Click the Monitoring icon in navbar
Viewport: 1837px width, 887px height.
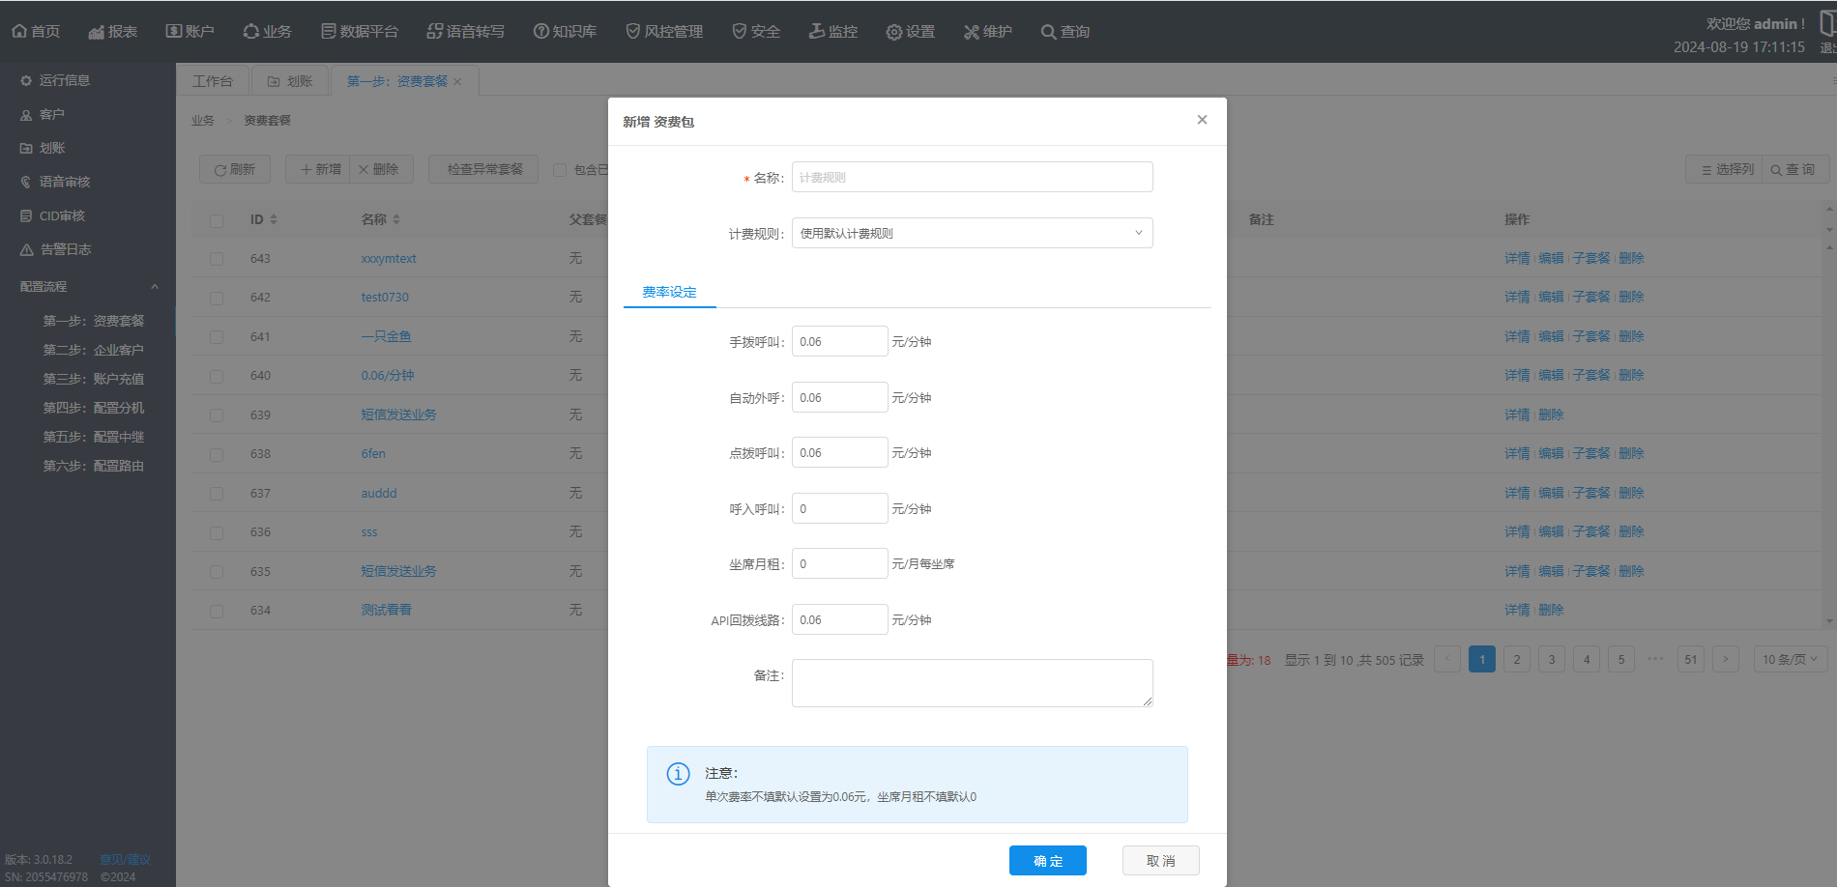[817, 32]
